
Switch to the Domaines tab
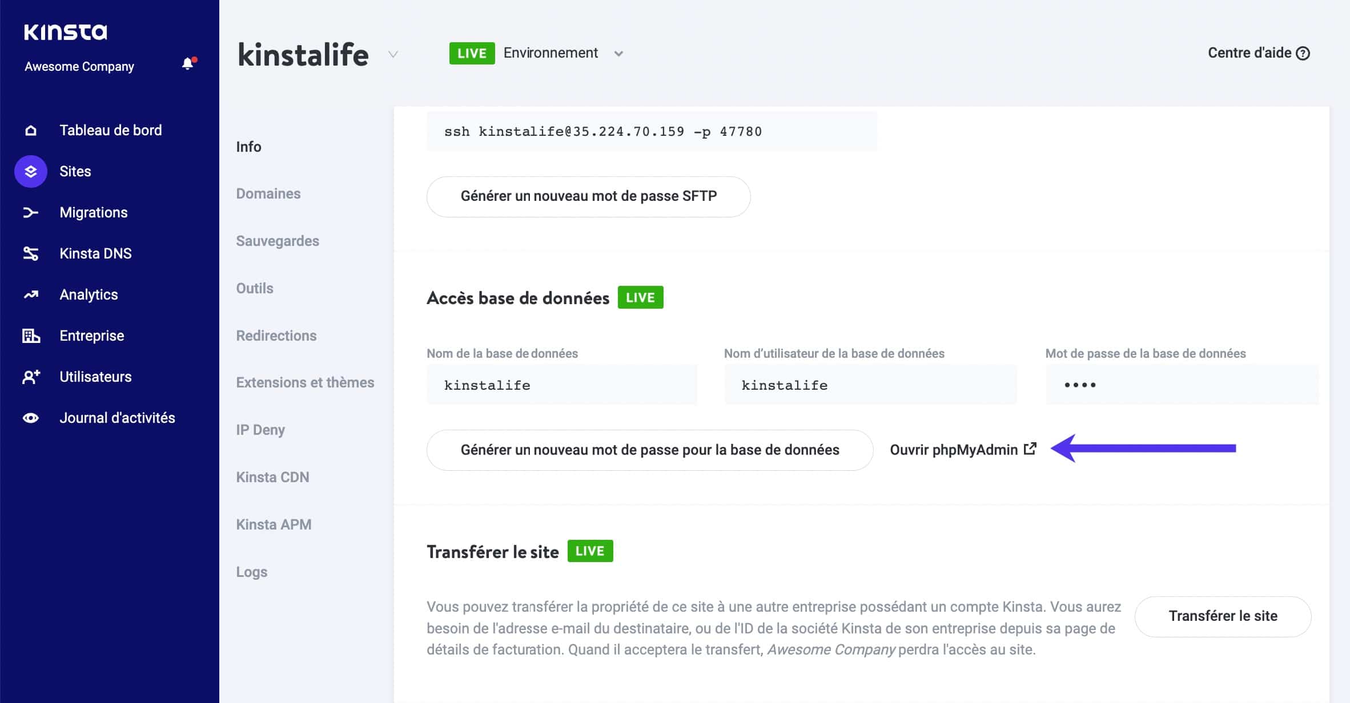[268, 193]
